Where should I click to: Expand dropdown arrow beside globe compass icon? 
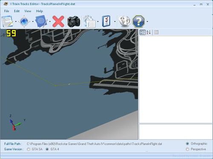[33, 22]
